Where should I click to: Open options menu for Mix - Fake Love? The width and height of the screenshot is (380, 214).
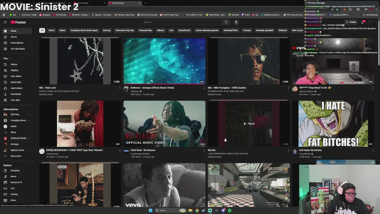(120, 88)
